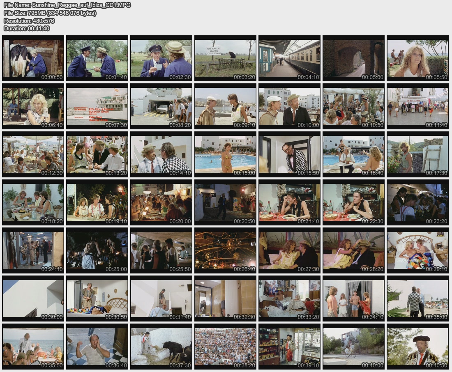Select the 00:15:00 poolside bikini frame

click(225, 154)
